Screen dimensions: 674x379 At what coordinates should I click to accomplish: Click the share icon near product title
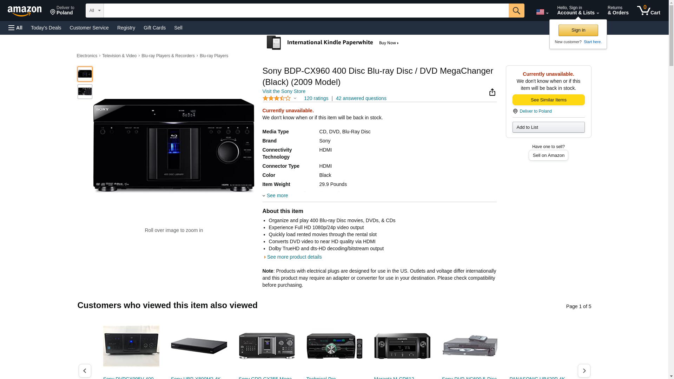[x=492, y=92]
